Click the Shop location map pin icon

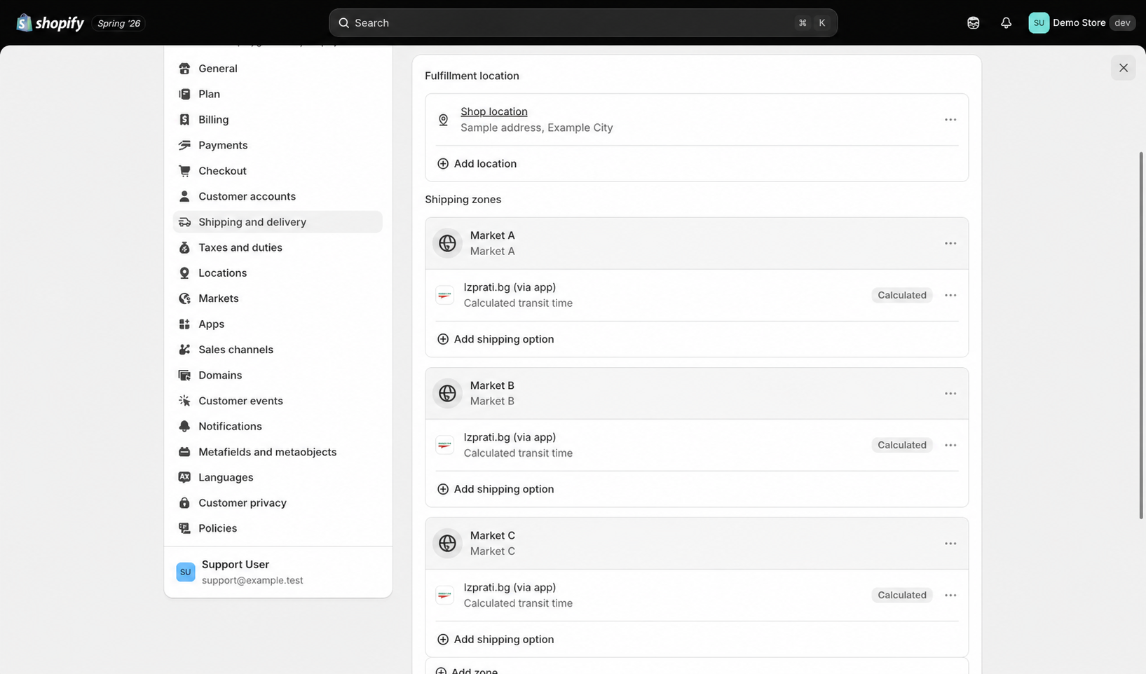point(443,120)
